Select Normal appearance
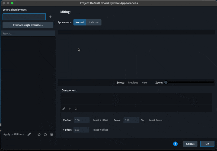Image resolution: width=217 pixels, height=151 pixels. (x=80, y=22)
